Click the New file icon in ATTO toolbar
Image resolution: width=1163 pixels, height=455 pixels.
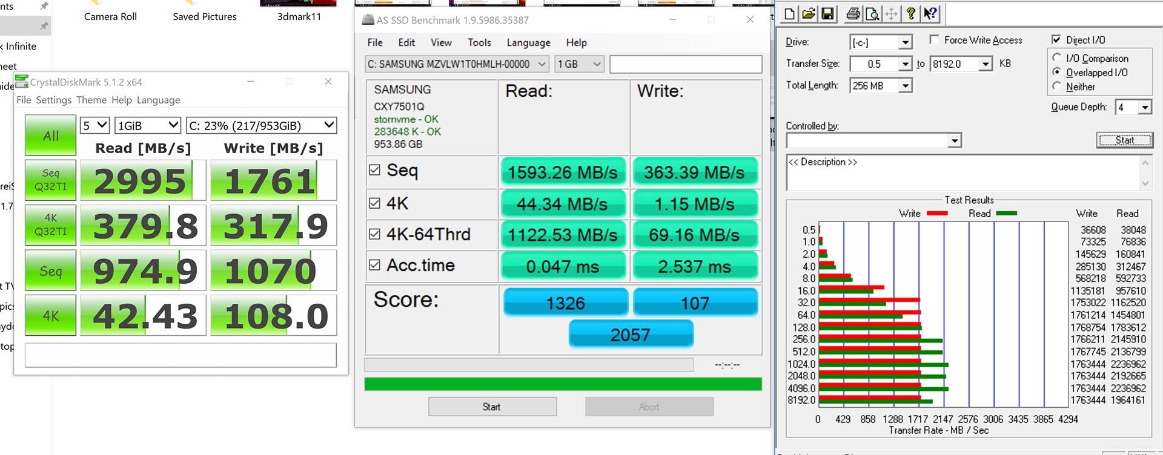pyautogui.click(x=790, y=13)
